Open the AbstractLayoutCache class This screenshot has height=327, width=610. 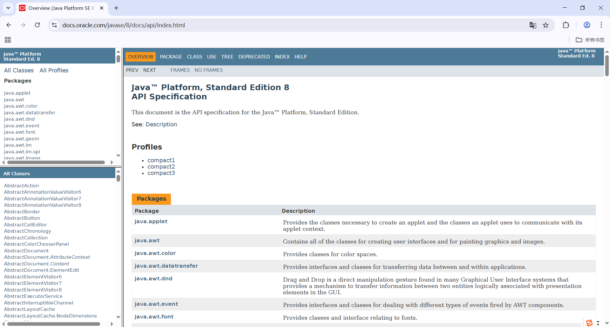(29, 309)
